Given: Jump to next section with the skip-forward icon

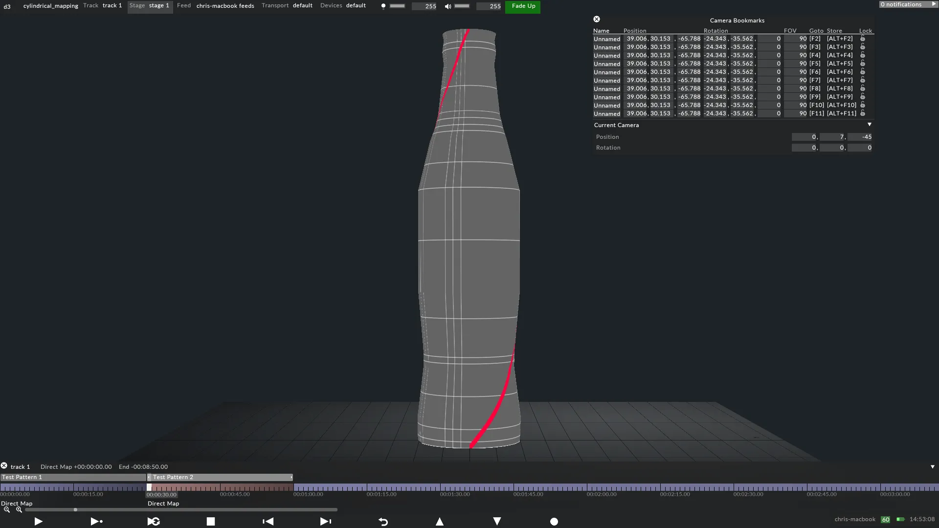Looking at the screenshot, I should [x=325, y=521].
